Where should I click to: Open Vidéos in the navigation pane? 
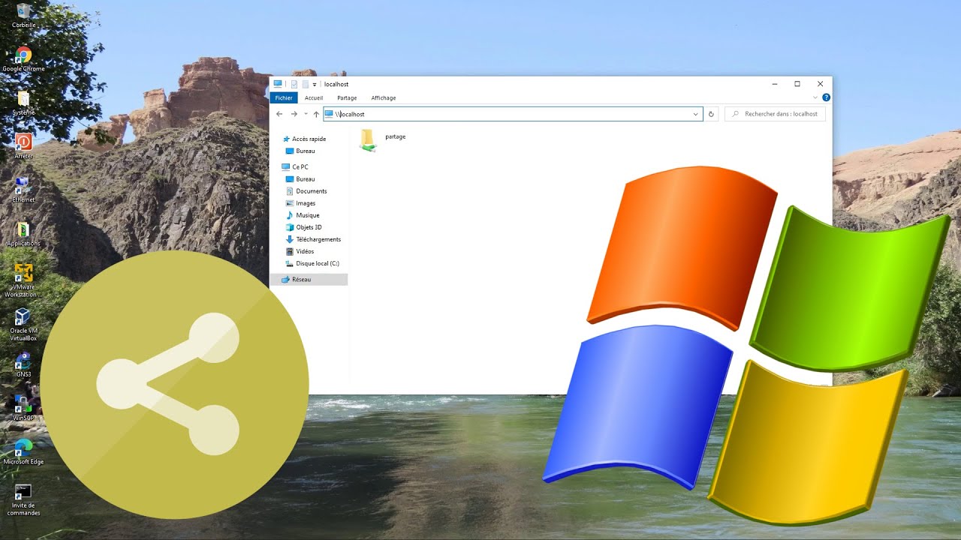300,251
